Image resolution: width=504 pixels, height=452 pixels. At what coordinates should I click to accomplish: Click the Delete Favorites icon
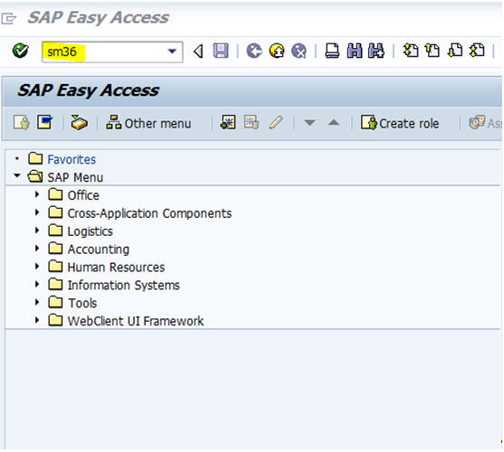click(252, 122)
